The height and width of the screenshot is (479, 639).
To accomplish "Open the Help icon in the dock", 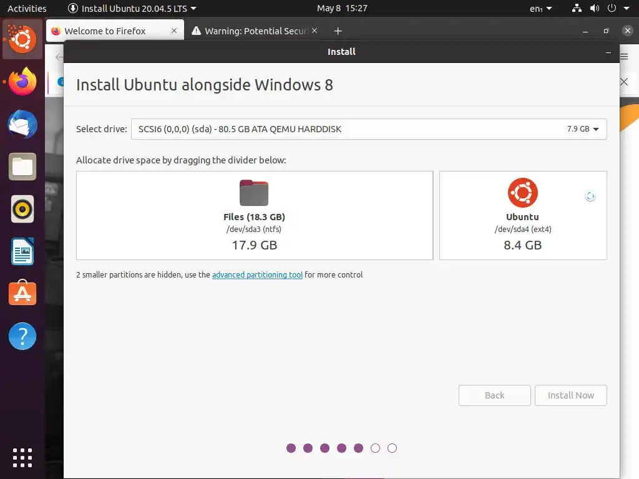I will (x=22, y=336).
